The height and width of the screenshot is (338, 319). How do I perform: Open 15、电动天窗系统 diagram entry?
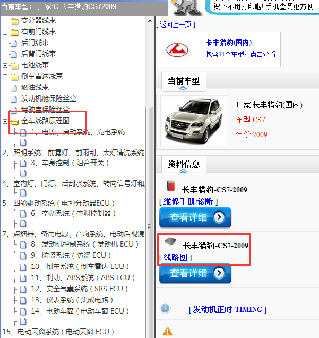tap(58, 332)
